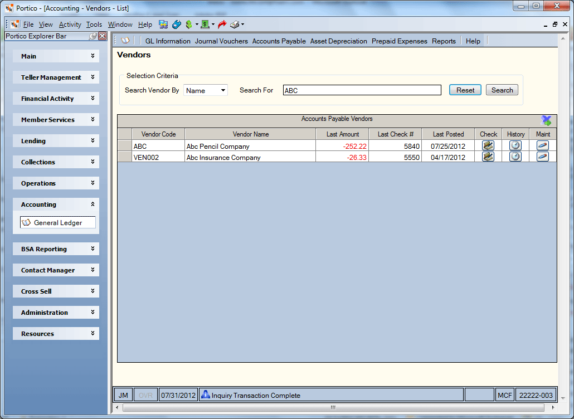Collapse the Accounting section
The height and width of the screenshot is (419, 574).
click(56, 204)
